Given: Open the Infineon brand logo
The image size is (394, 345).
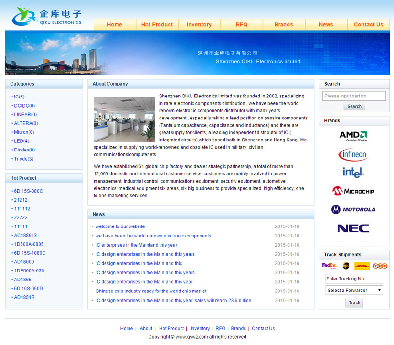Looking at the screenshot, I should tap(353, 154).
